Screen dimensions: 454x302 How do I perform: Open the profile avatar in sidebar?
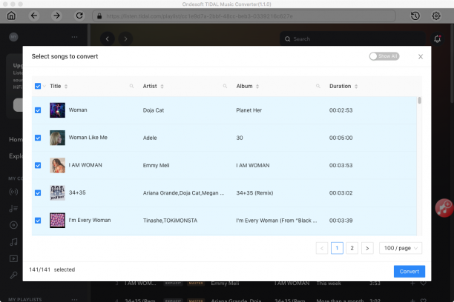point(13,37)
